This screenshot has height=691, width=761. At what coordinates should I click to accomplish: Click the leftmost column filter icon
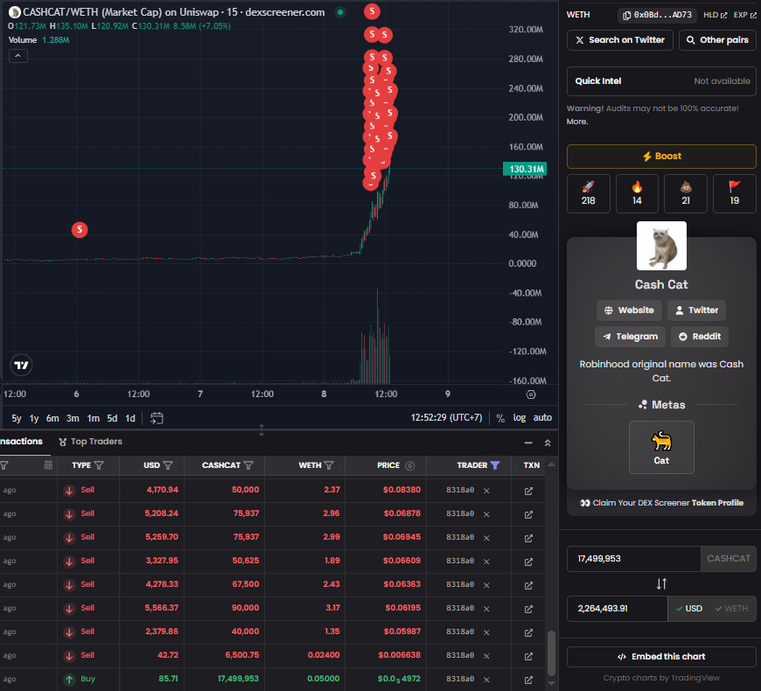pos(3,465)
